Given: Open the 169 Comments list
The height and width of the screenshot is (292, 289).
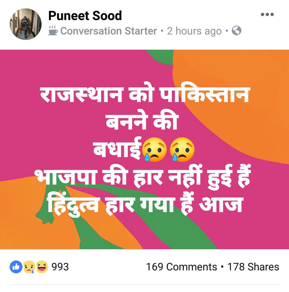Looking at the screenshot, I should [x=182, y=267].
